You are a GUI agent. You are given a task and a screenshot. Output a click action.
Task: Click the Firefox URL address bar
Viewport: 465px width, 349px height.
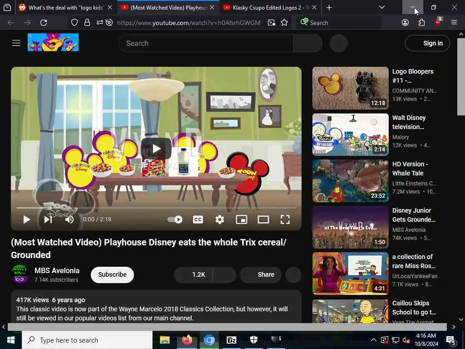tap(188, 23)
